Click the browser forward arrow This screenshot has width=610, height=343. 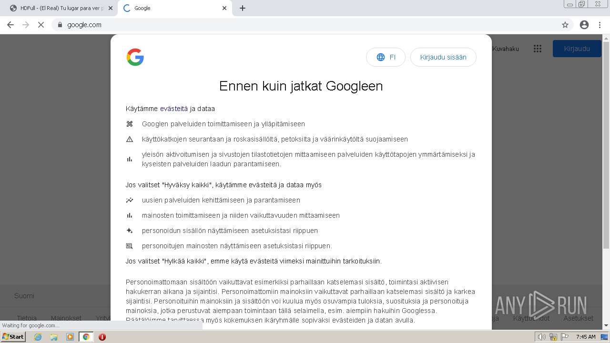[26, 25]
